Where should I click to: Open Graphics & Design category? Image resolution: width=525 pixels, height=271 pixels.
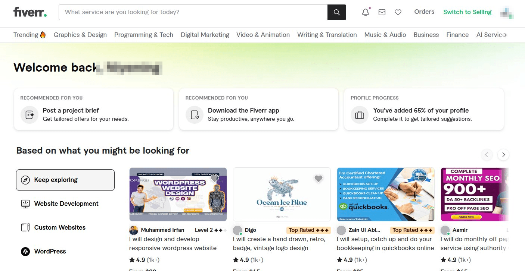(80, 35)
